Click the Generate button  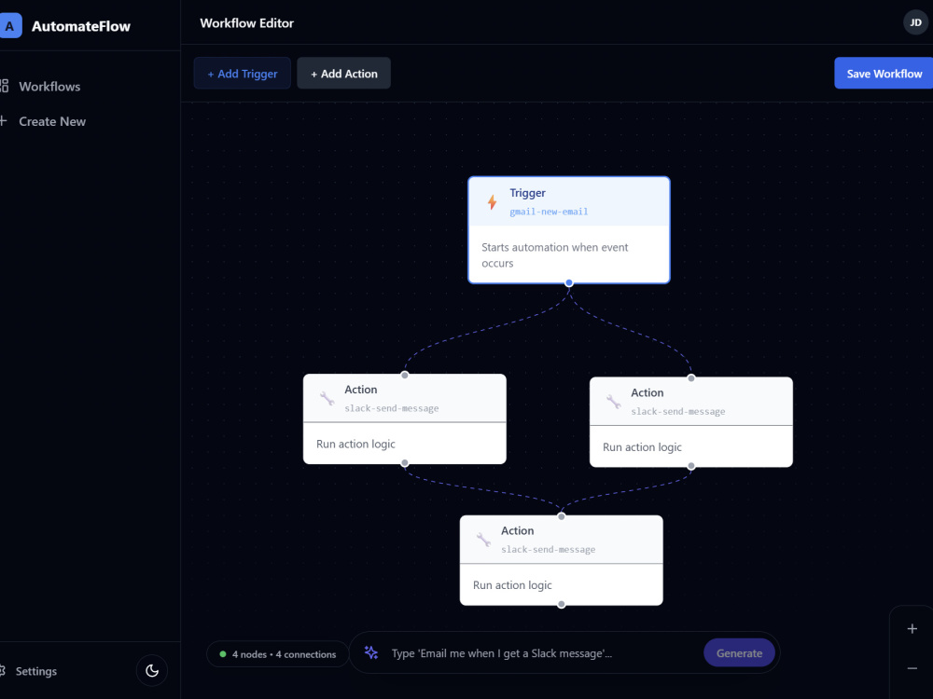[x=739, y=652]
